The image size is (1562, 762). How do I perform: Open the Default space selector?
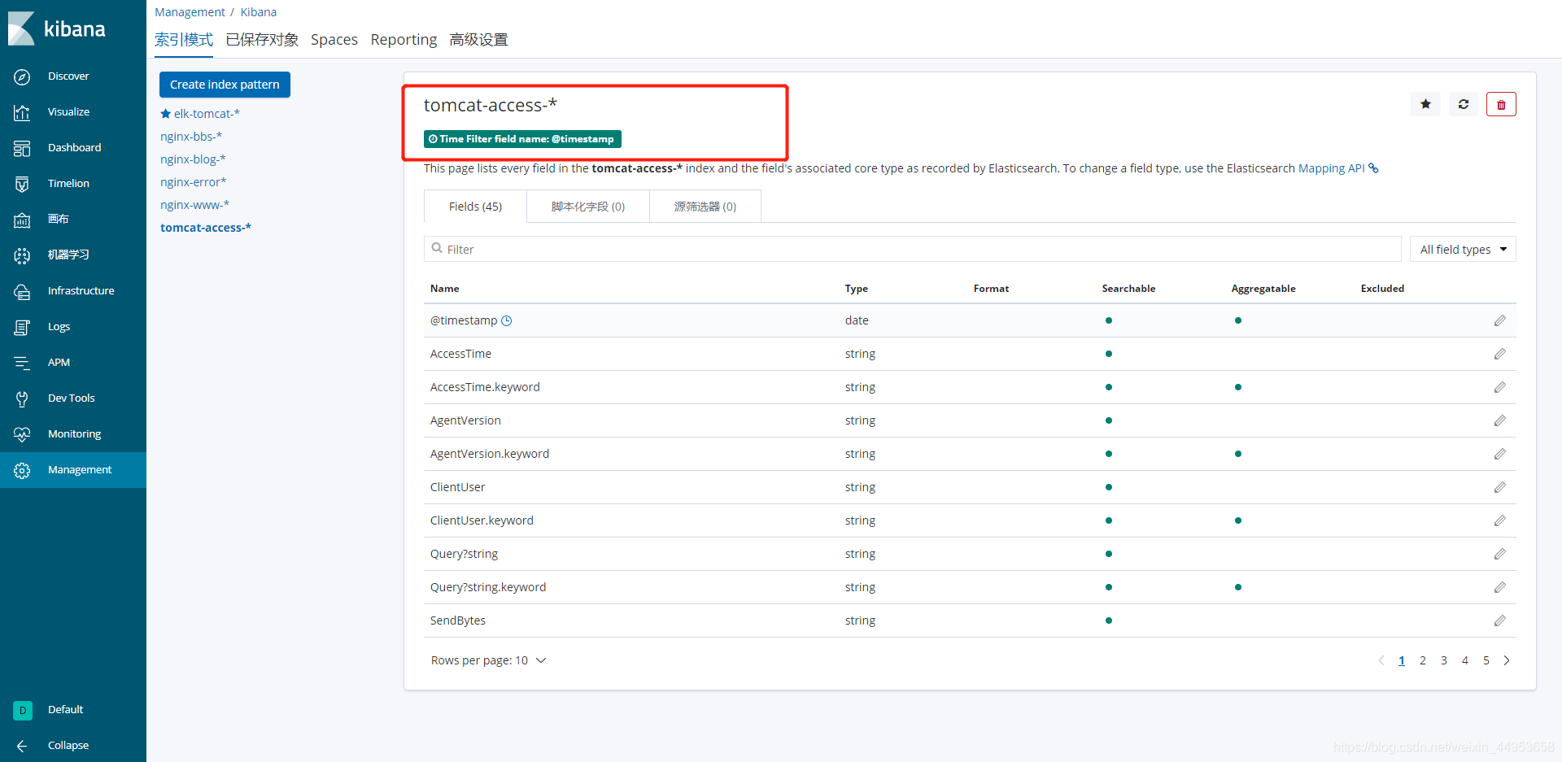click(65, 710)
